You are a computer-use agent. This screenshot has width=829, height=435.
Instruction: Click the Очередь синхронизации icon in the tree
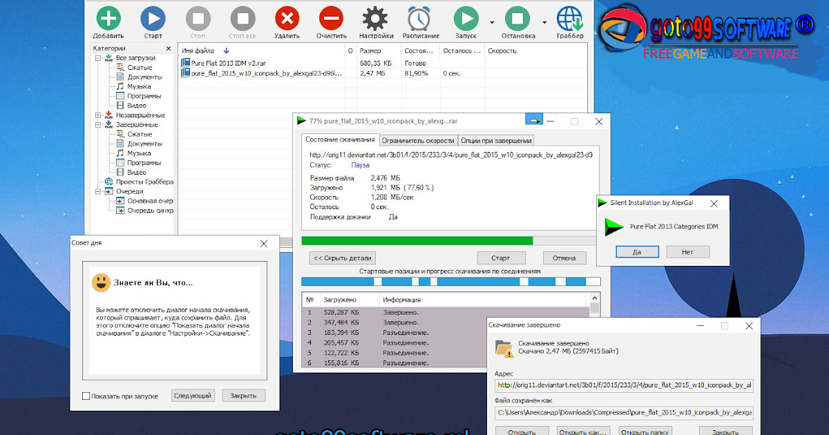120,211
